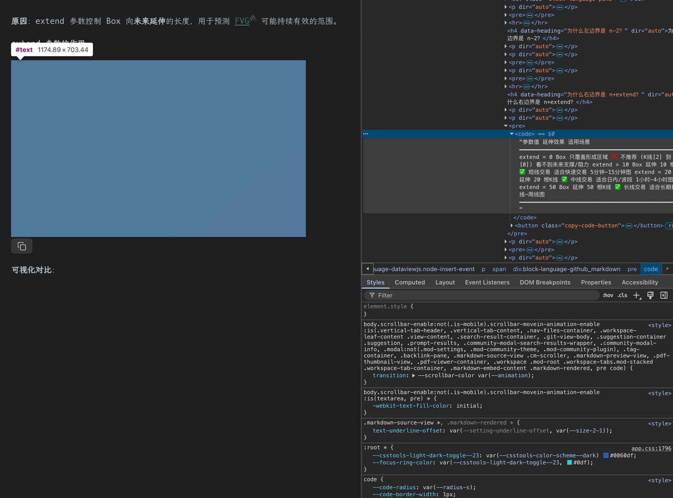
Task: Toggle the .cls element classes panel
Action: [623, 295]
